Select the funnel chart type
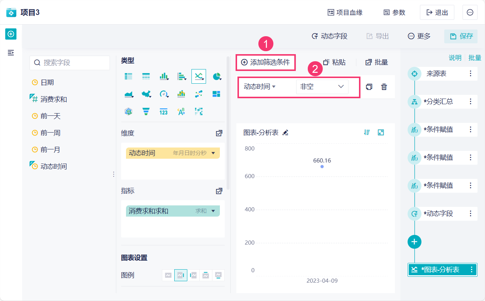Screen dimensions: 485x301 click(x=146, y=111)
